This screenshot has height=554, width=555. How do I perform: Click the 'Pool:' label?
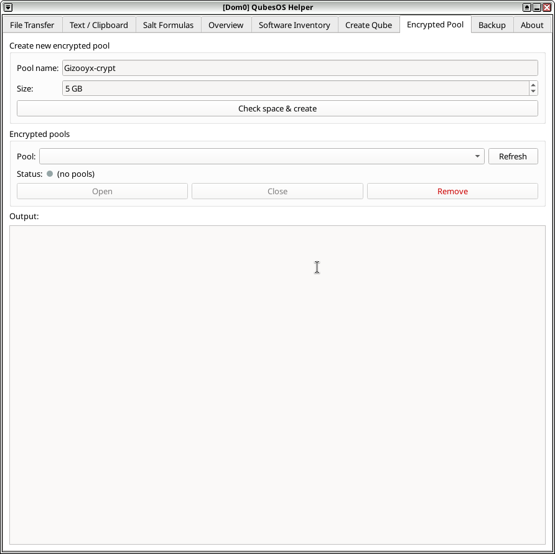tap(26, 157)
